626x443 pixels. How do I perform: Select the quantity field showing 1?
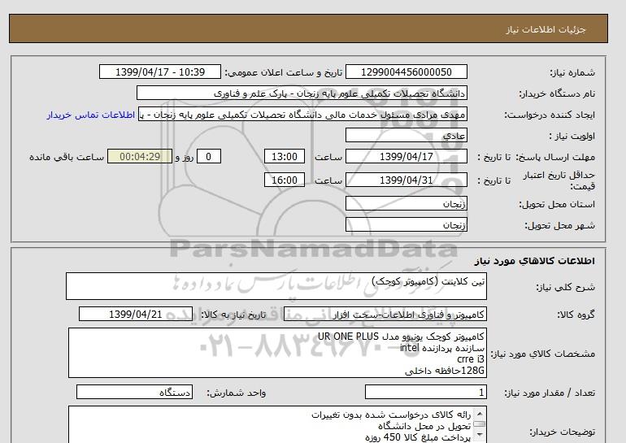(x=425, y=393)
